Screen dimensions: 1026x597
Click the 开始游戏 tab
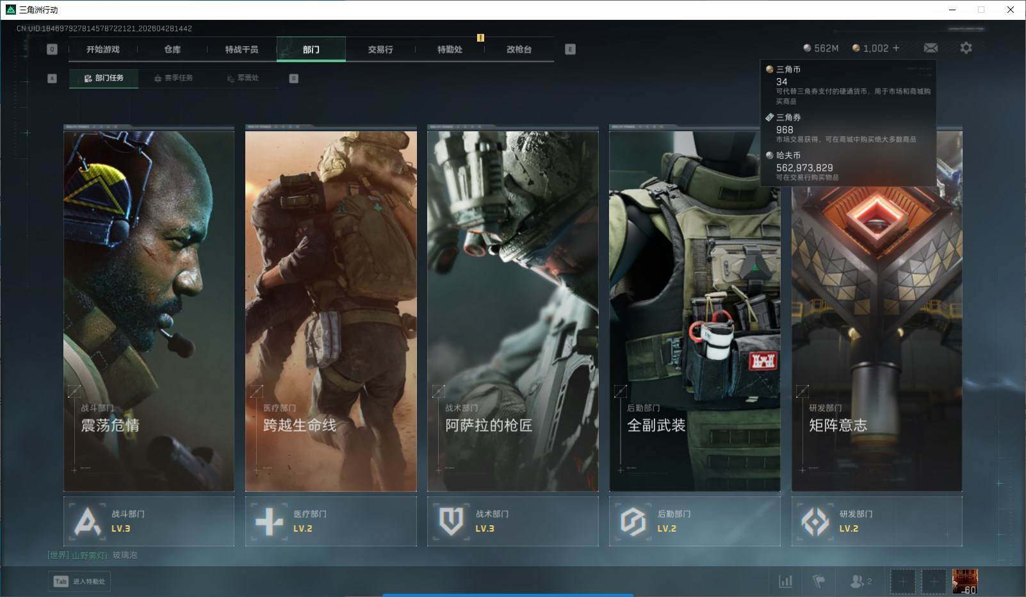coord(103,49)
